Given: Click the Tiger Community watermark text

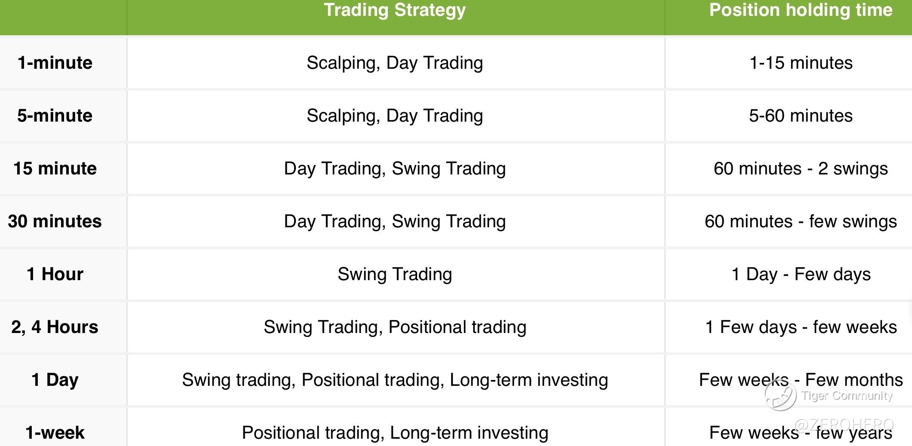Looking at the screenshot, I should 847,395.
